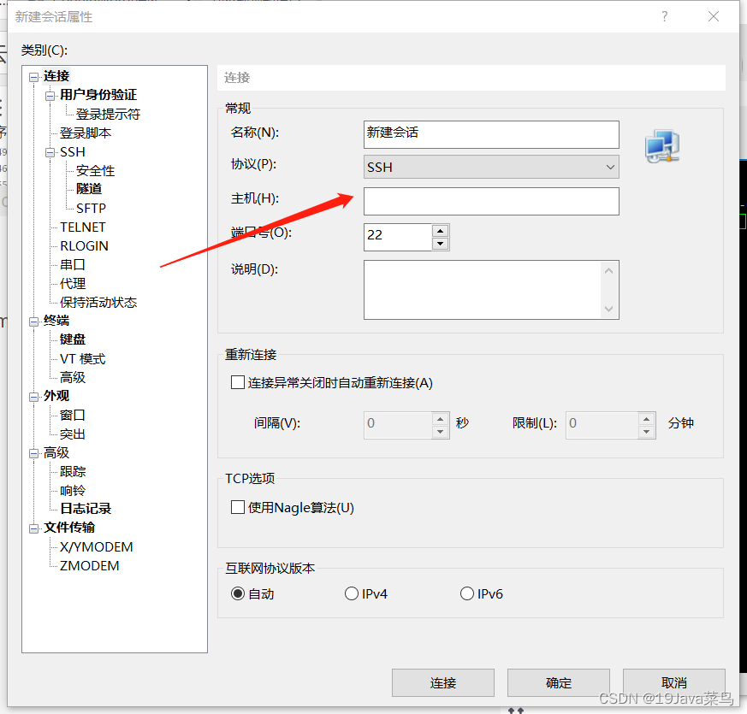747x714 pixels.
Task: Select the TELNET category
Action: click(84, 227)
